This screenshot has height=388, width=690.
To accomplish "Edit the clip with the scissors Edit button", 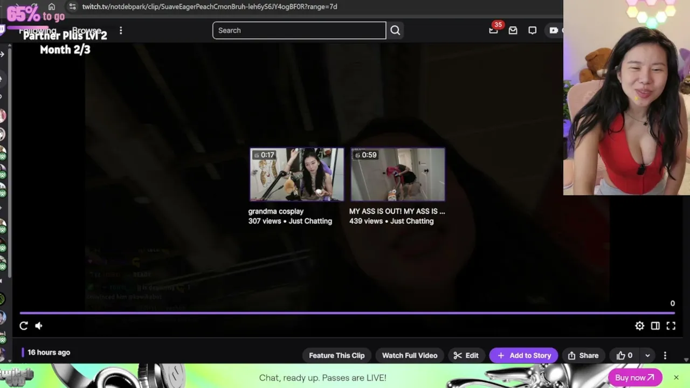I will pos(466,355).
